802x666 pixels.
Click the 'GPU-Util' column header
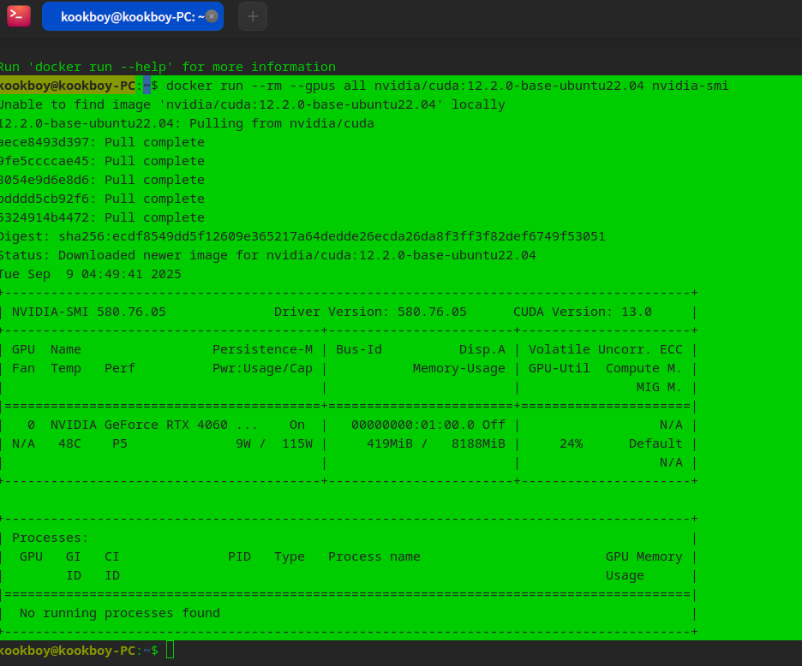point(559,368)
